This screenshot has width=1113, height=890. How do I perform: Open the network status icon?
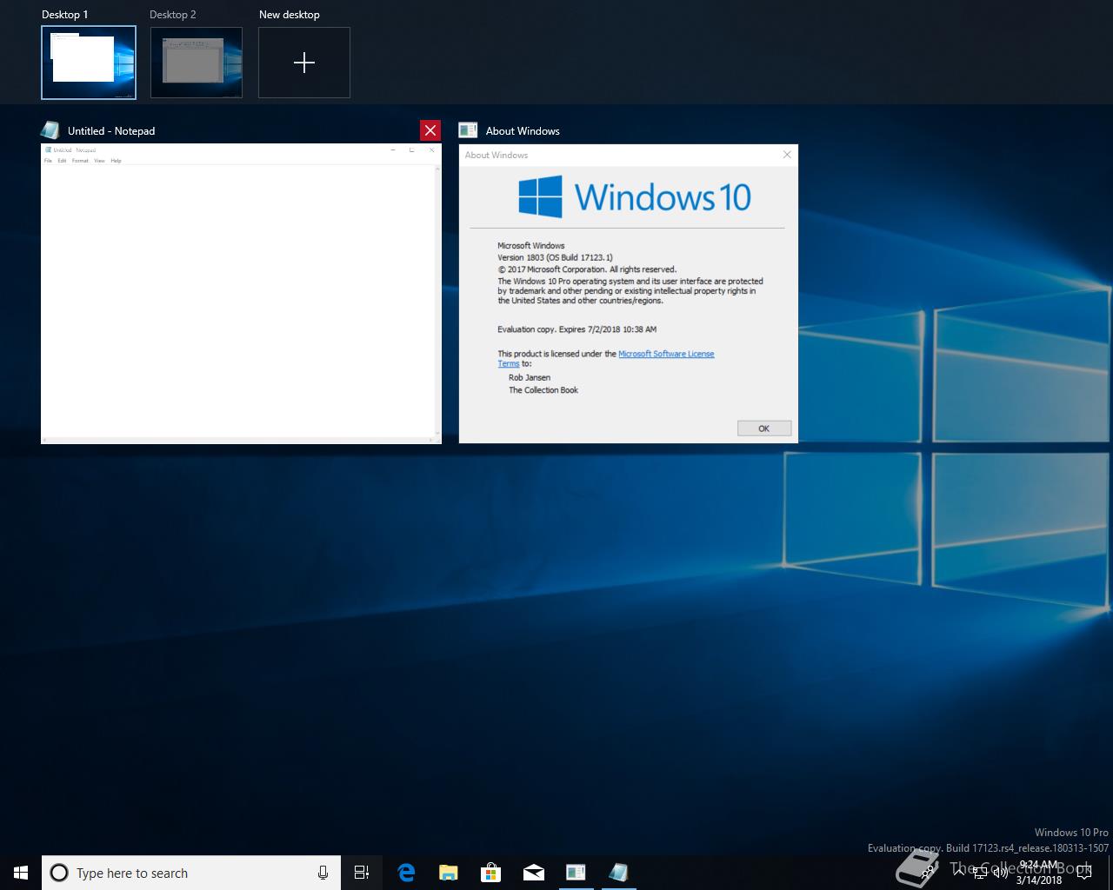coord(980,873)
